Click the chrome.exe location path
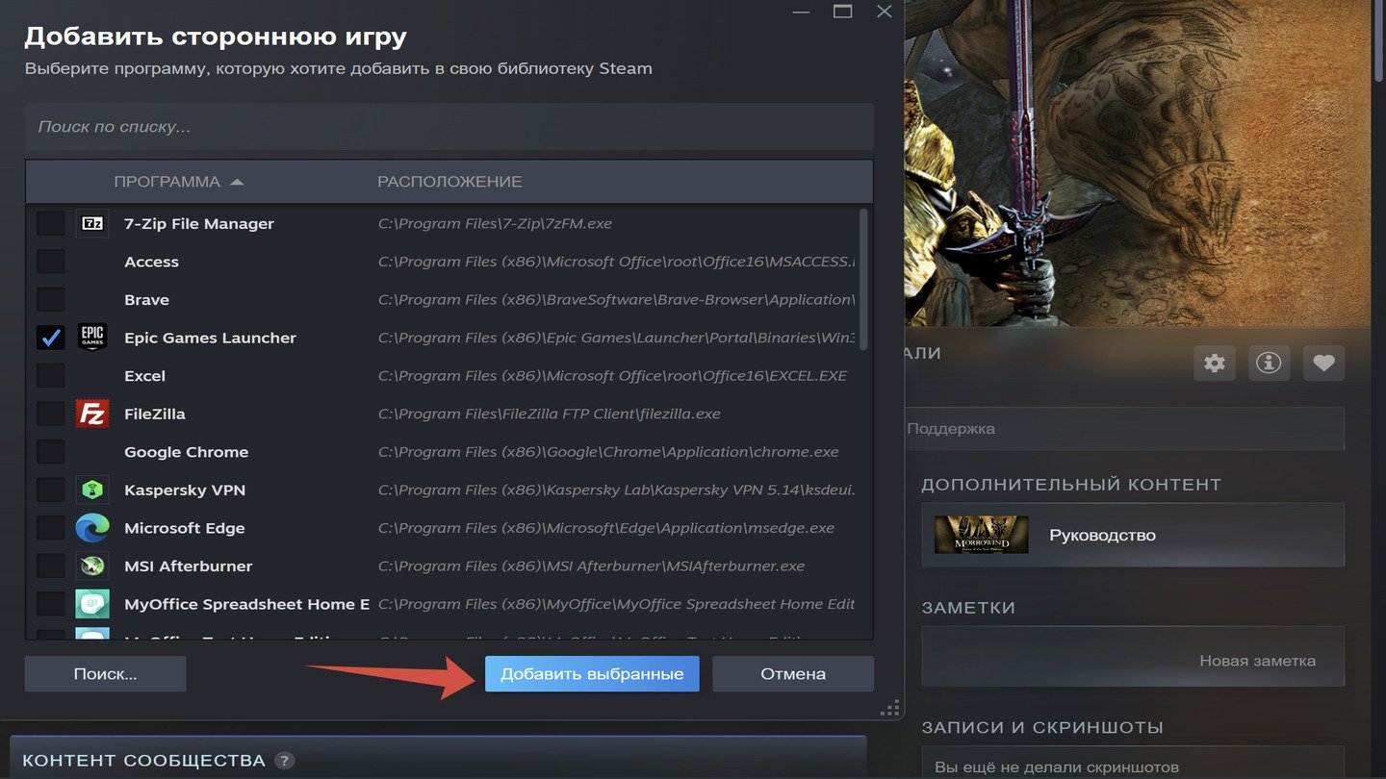This screenshot has height=779, width=1386. tap(608, 452)
